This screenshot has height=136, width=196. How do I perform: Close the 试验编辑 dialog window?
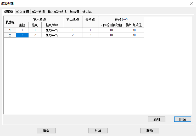click(x=191, y=3)
